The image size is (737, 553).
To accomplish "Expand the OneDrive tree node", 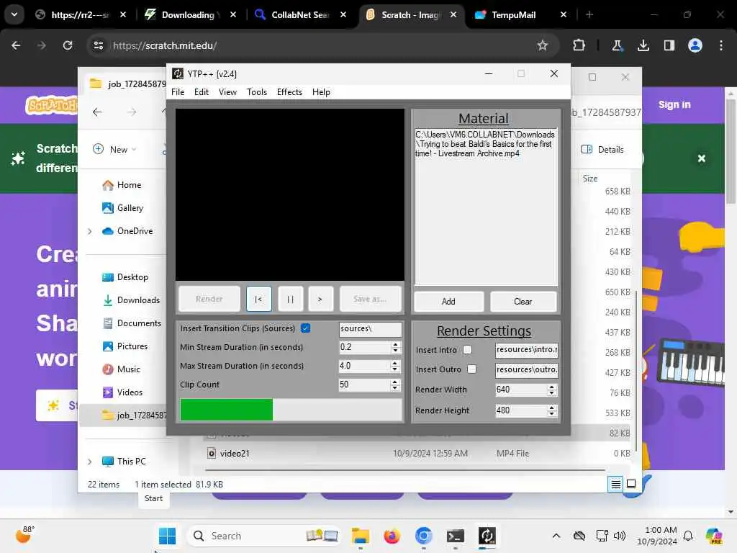I will coord(89,231).
